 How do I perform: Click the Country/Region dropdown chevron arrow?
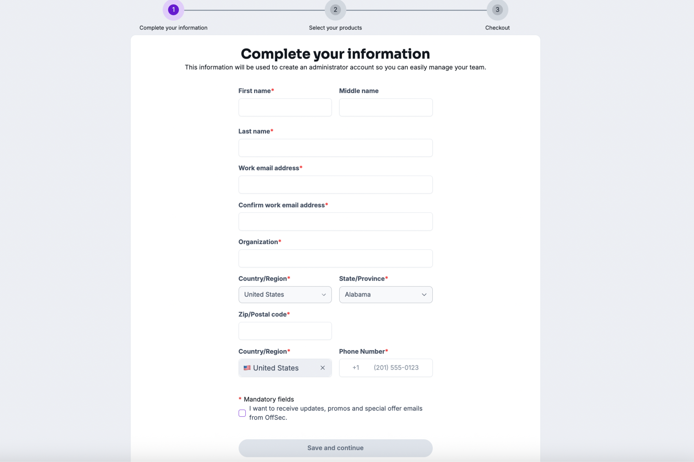coord(324,294)
